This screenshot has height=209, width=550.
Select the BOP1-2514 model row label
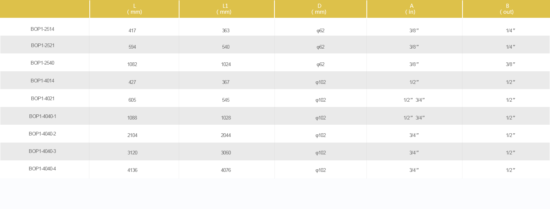pos(42,29)
